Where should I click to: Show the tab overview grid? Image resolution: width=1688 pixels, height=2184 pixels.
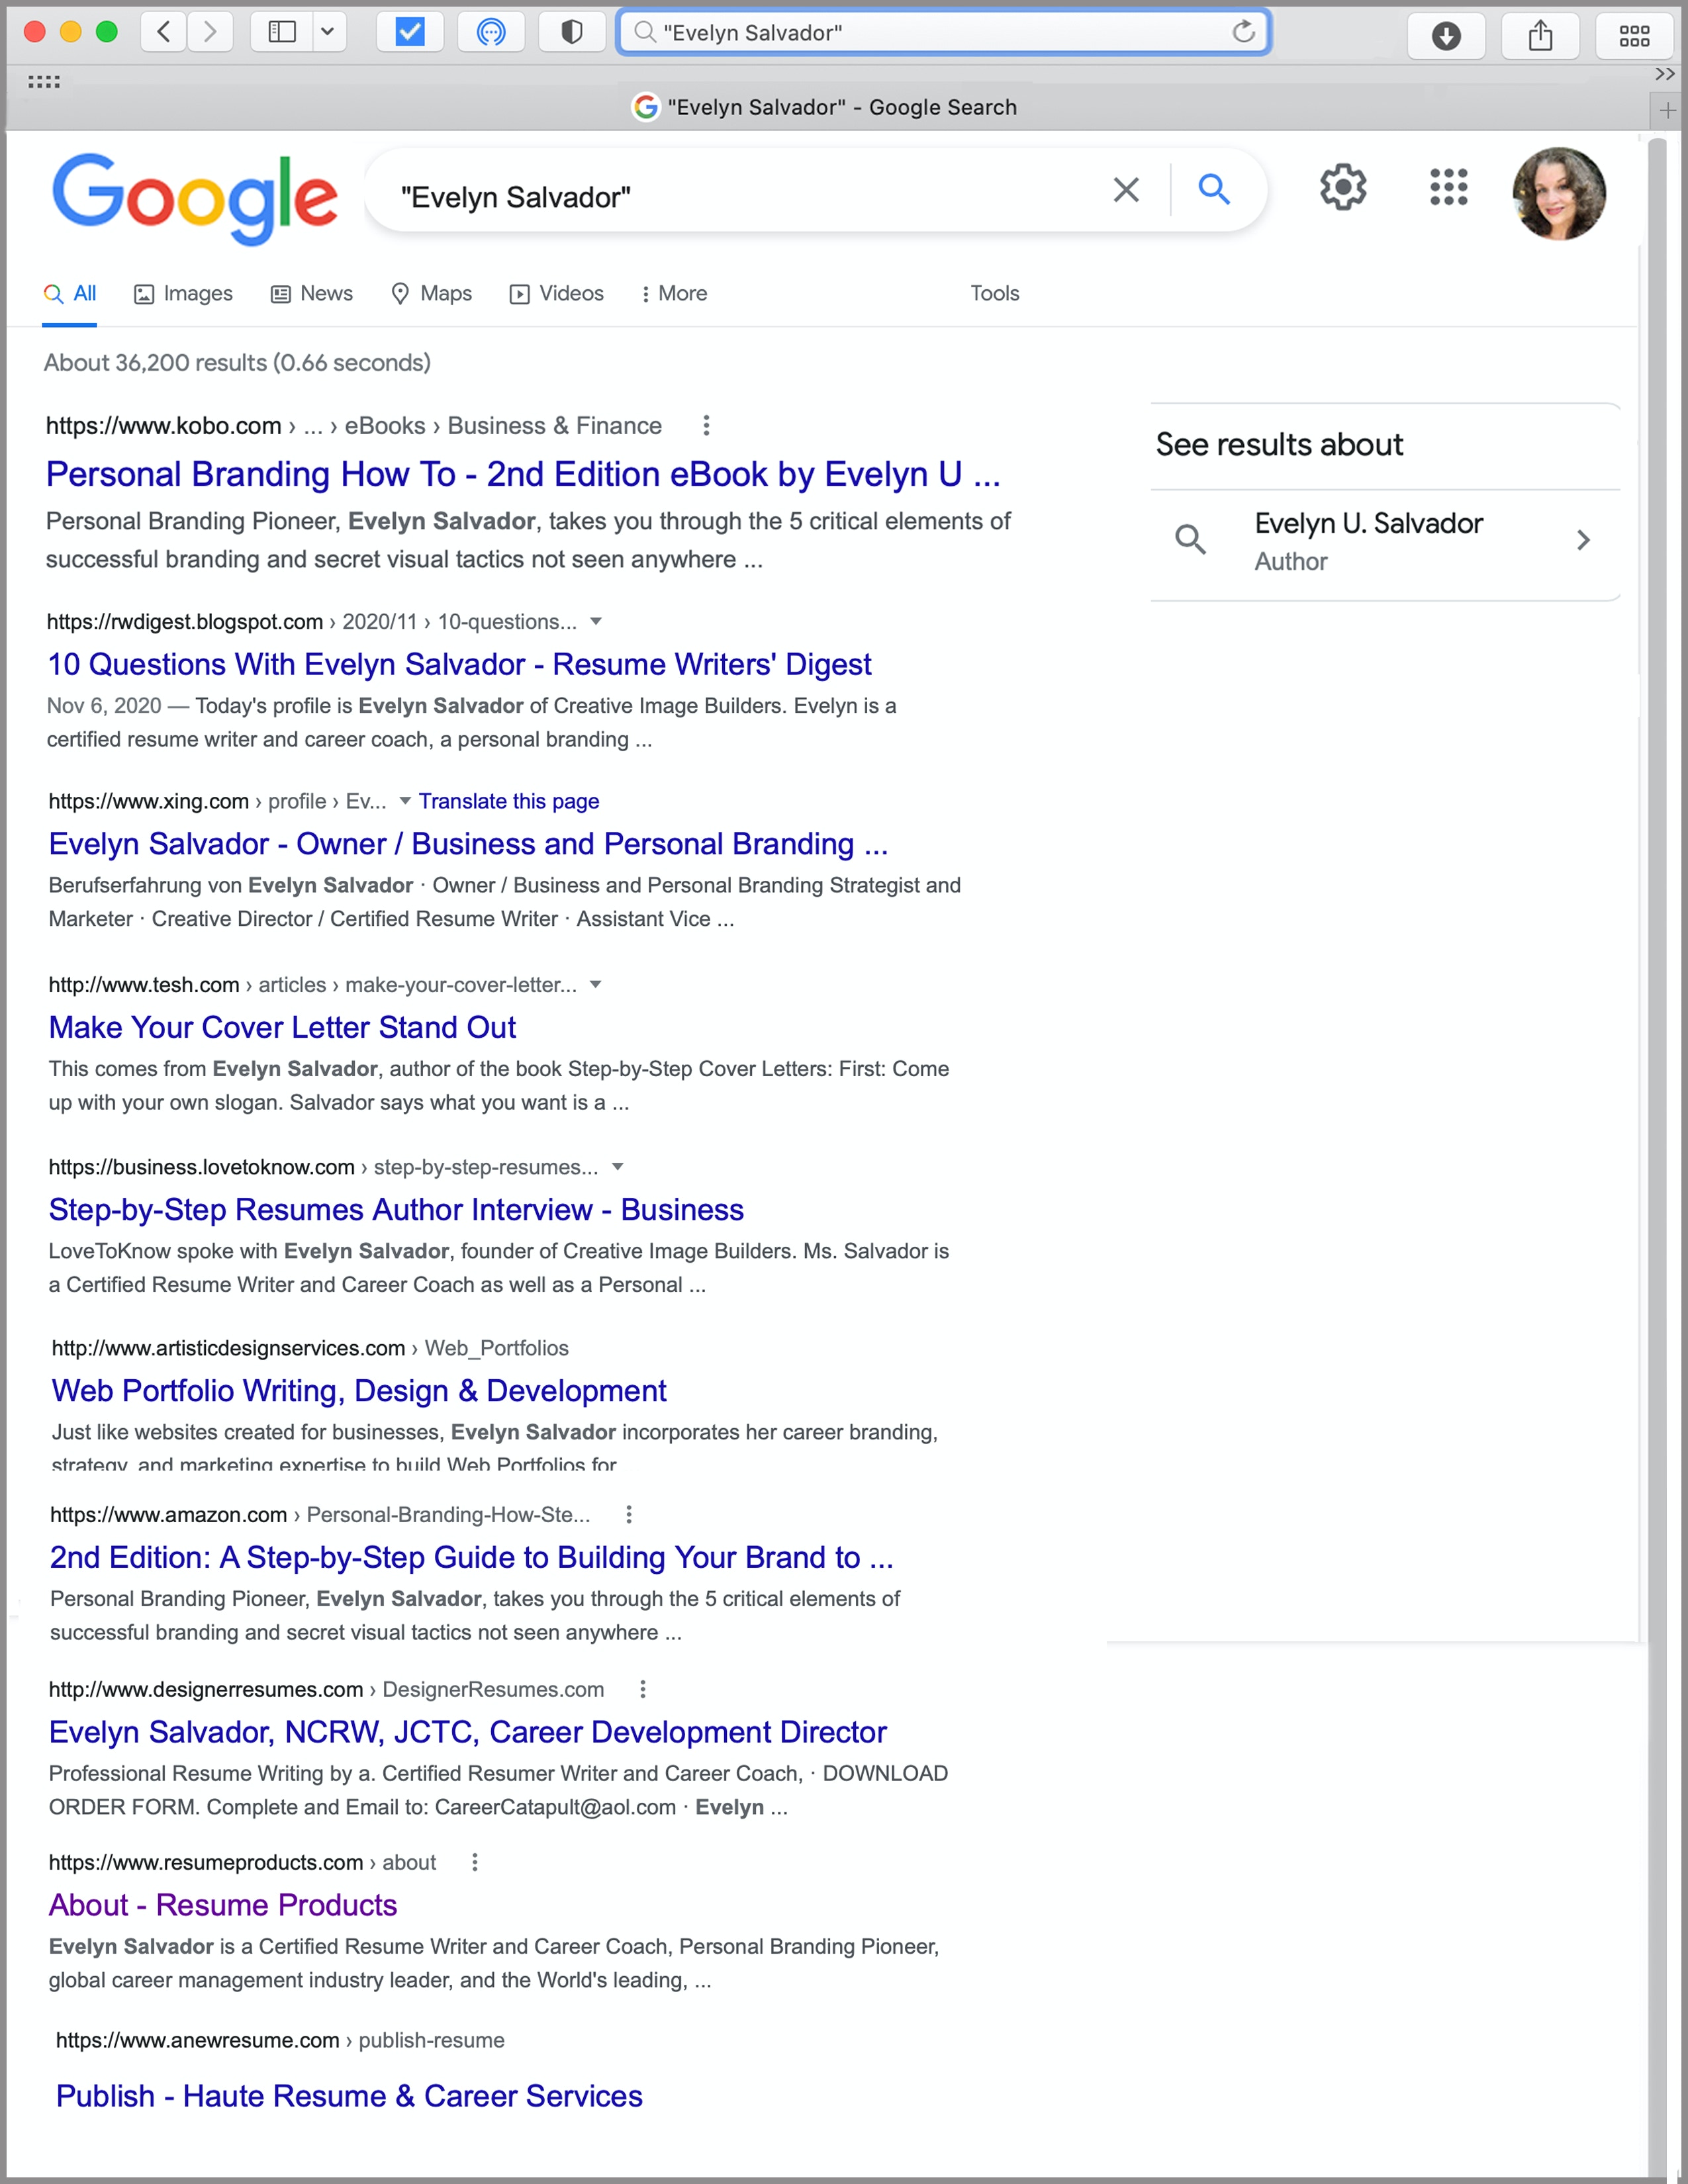pos(1634,36)
